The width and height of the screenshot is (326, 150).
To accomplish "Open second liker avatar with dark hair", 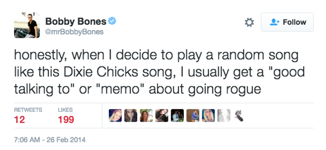I will coord(130,115).
